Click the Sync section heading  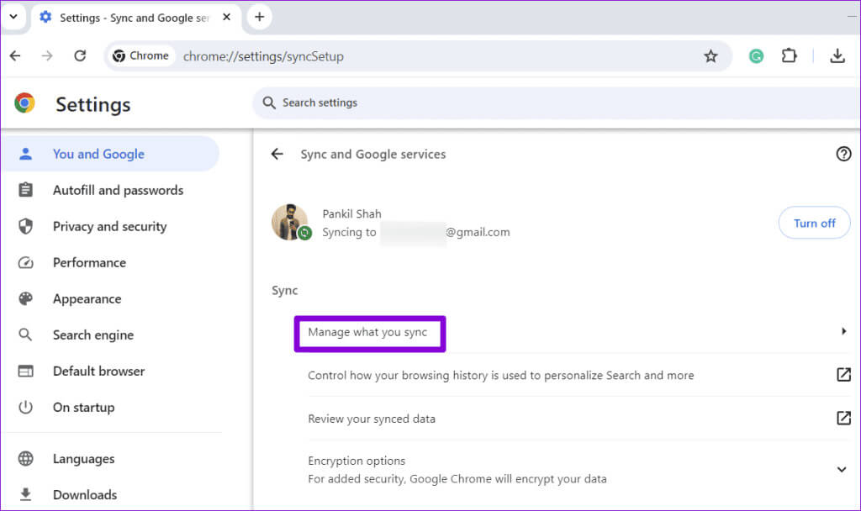(284, 290)
